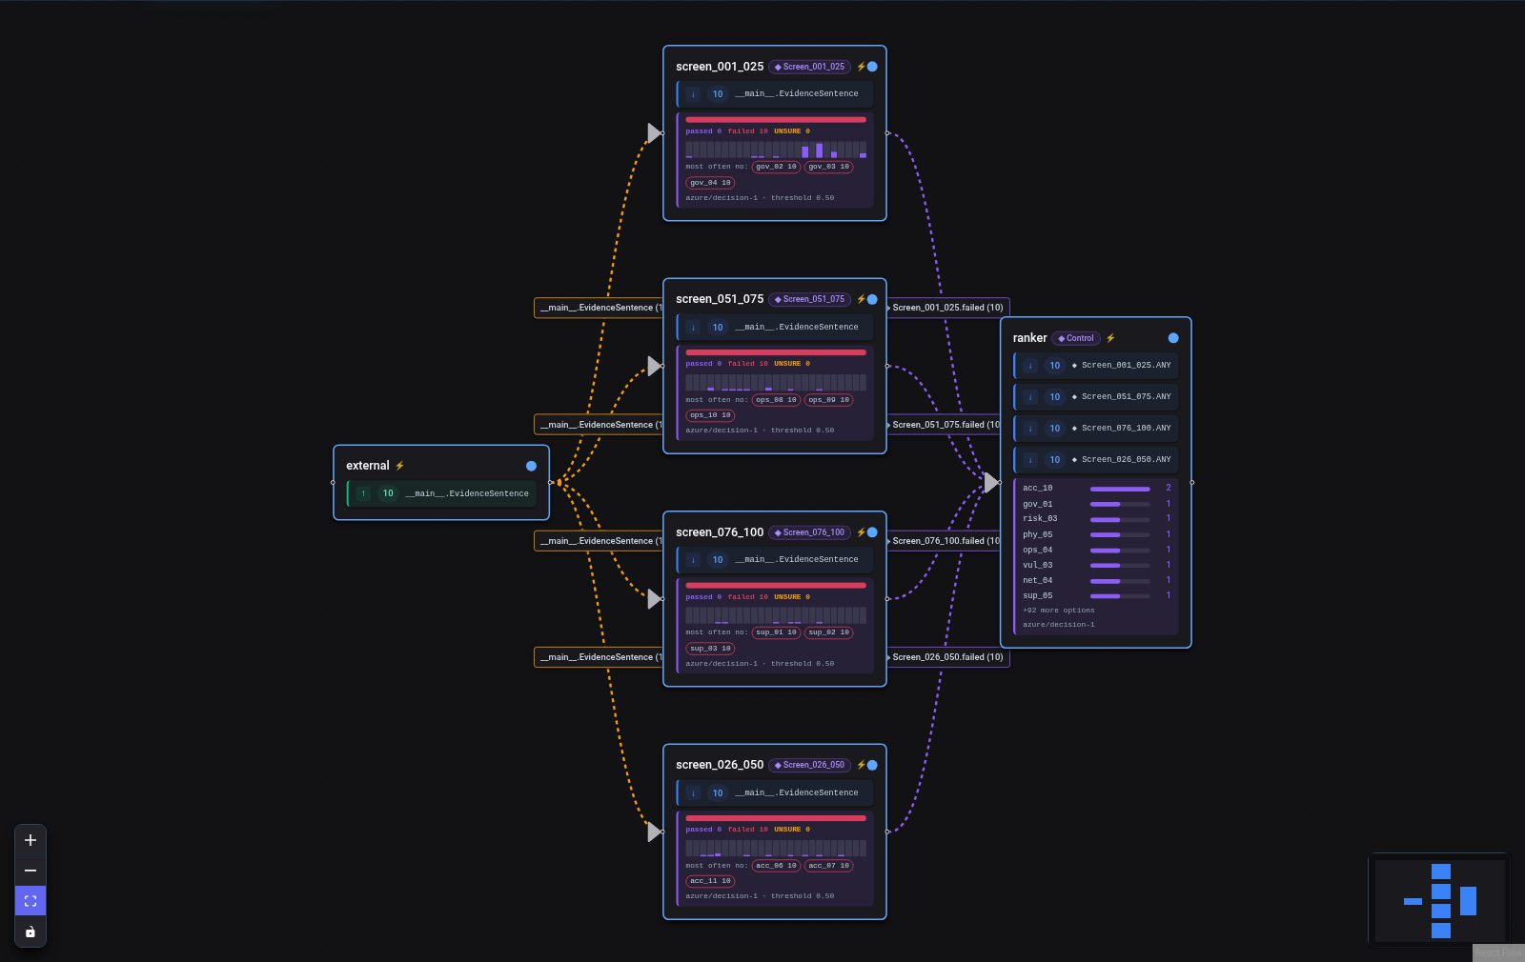The height and width of the screenshot is (962, 1525).
Task: Click the zoom in plus button
Action: 30,840
